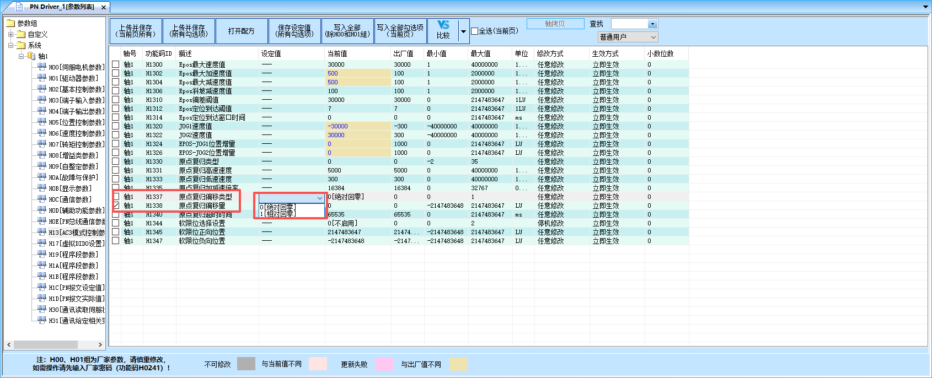Screen dimensions: 932x378
Task: Check the H1337 原点复归偏移类型 row checkbox
Action: tap(116, 196)
